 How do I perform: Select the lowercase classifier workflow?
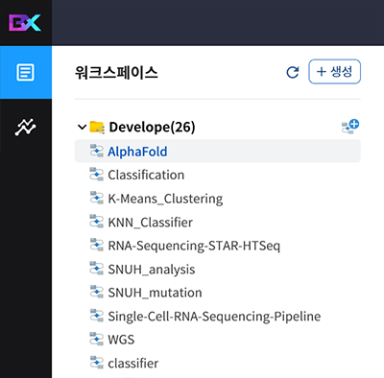[x=218, y=363]
